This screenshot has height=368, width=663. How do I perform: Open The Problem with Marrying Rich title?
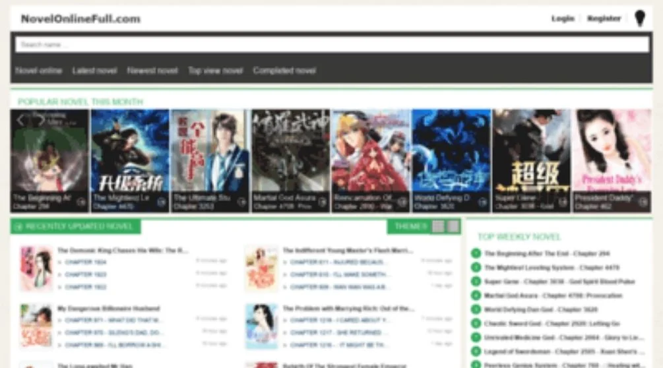(x=348, y=309)
